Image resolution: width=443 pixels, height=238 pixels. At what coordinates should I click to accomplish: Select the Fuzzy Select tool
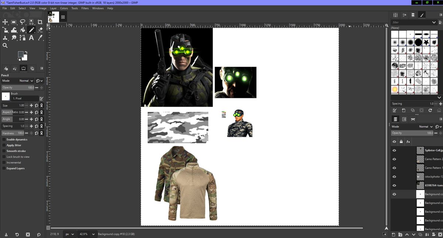[31, 22]
